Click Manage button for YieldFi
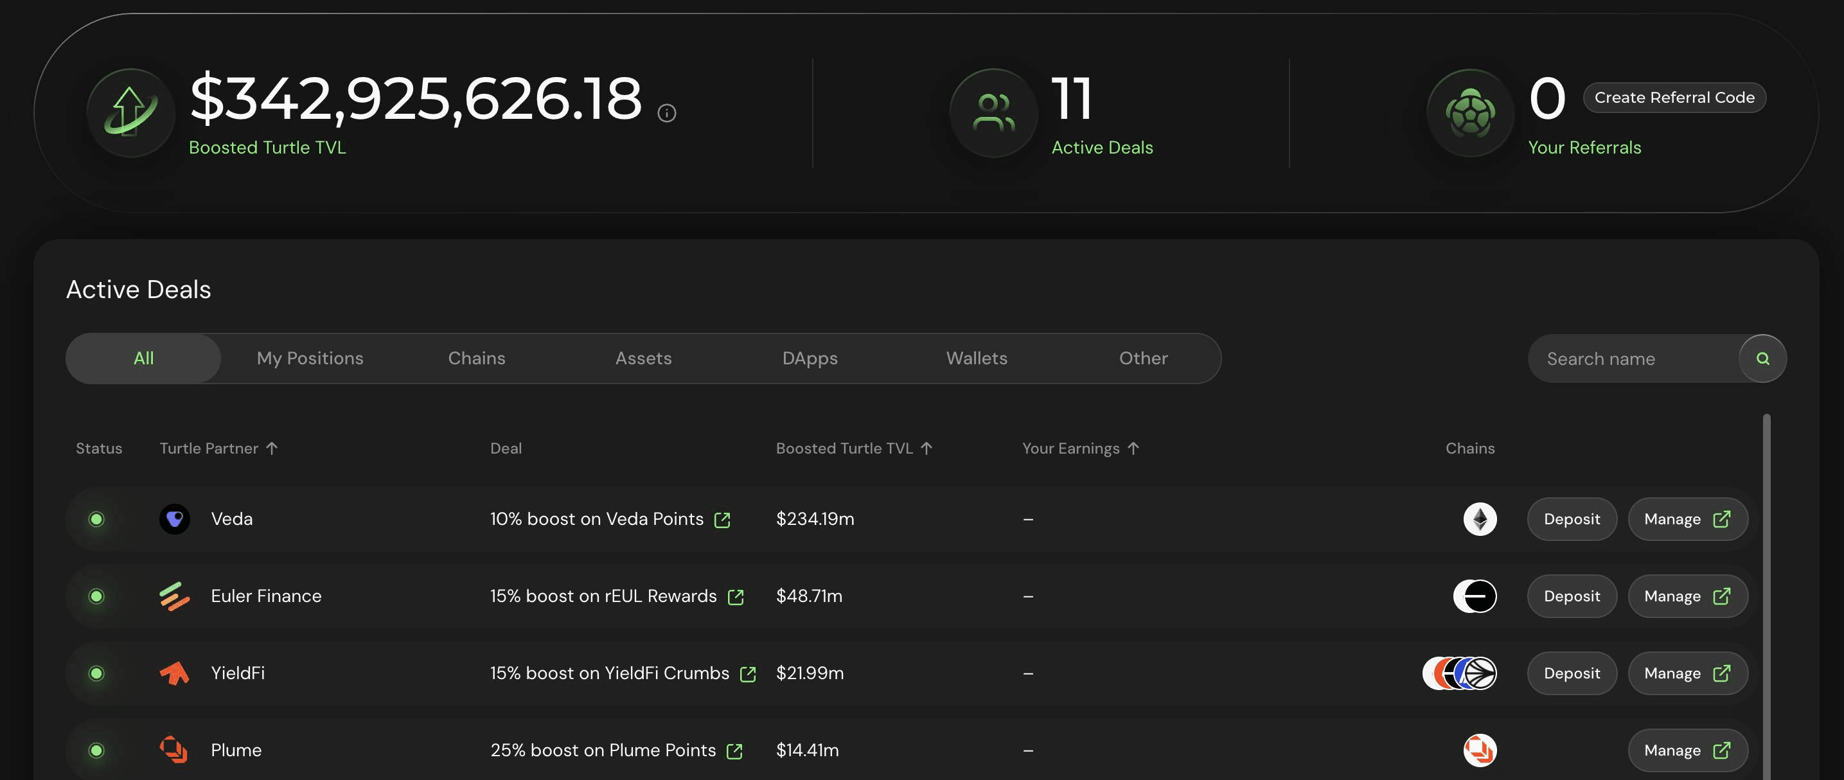The image size is (1844, 780). 1687,673
